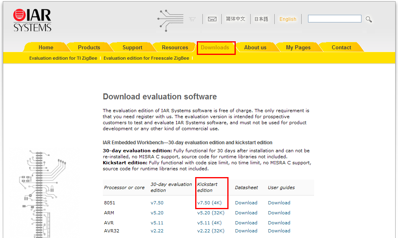Switch language to Japanese
Viewport: 398px width, 238px height.
tap(261, 19)
